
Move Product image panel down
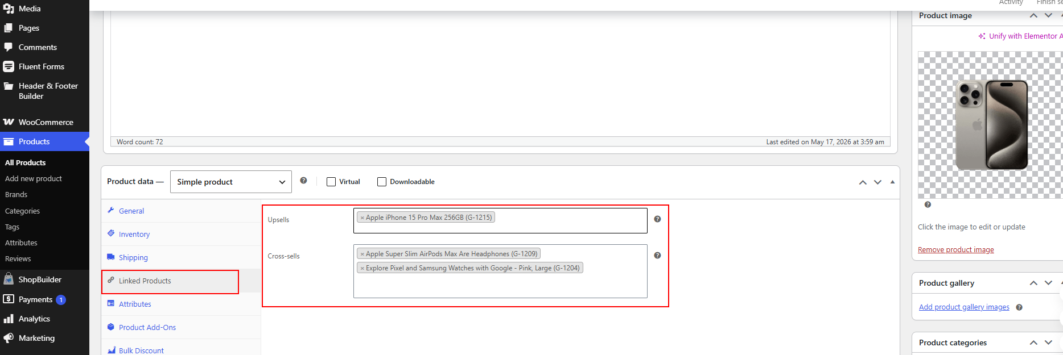1048,16
